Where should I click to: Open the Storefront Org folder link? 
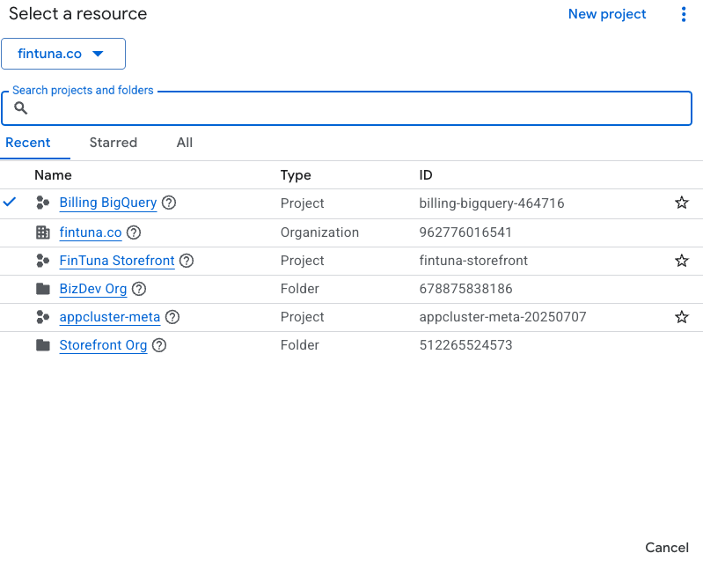tap(103, 345)
